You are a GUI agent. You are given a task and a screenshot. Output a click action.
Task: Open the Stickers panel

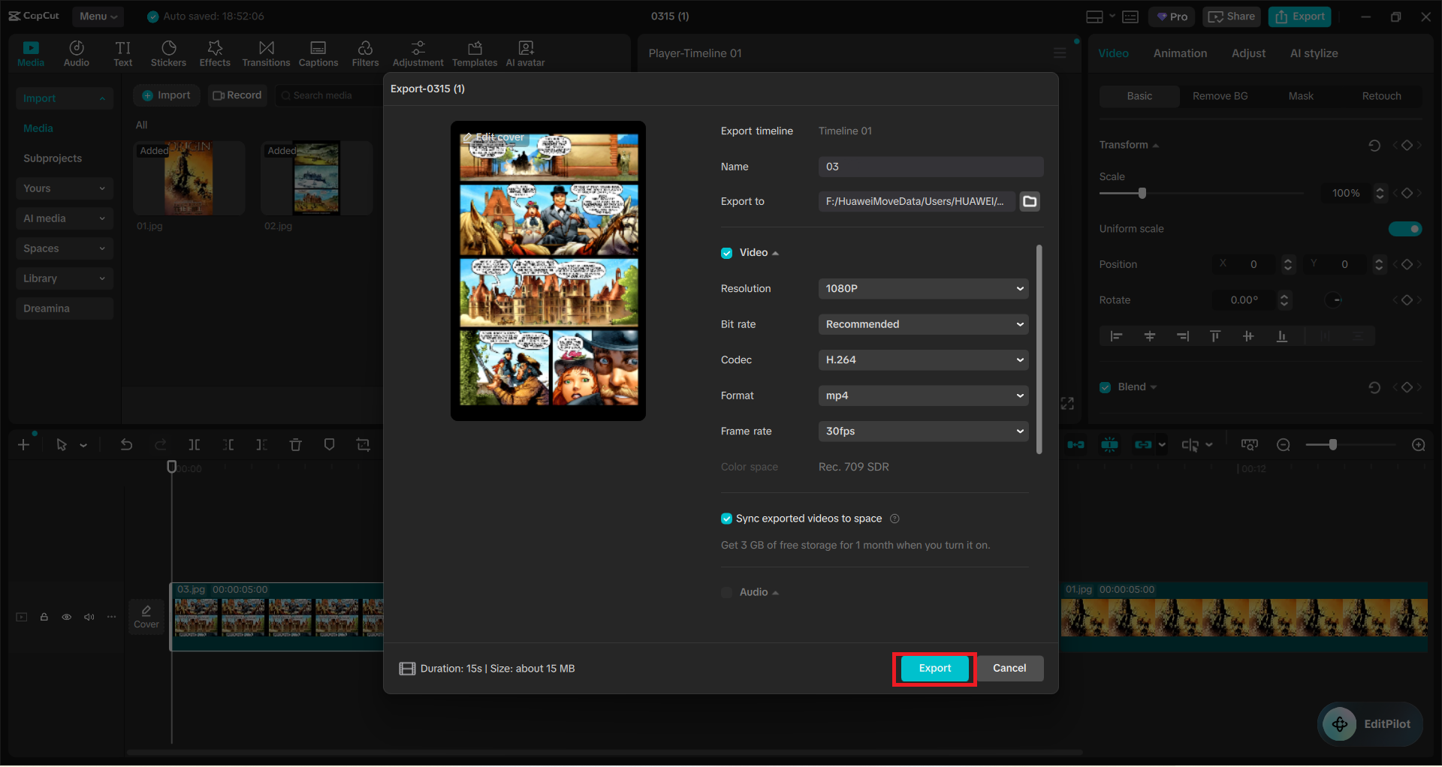[x=168, y=53]
